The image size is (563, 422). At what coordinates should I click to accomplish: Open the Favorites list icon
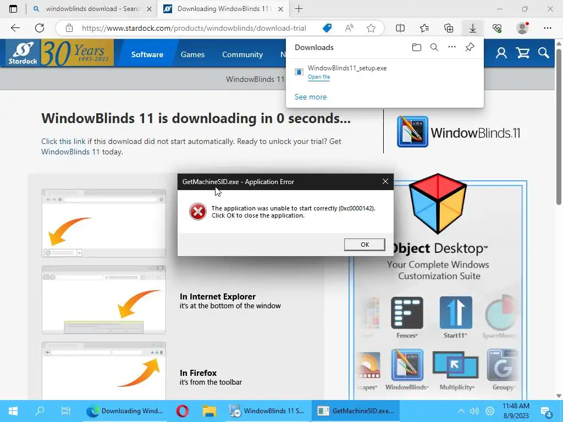424,28
